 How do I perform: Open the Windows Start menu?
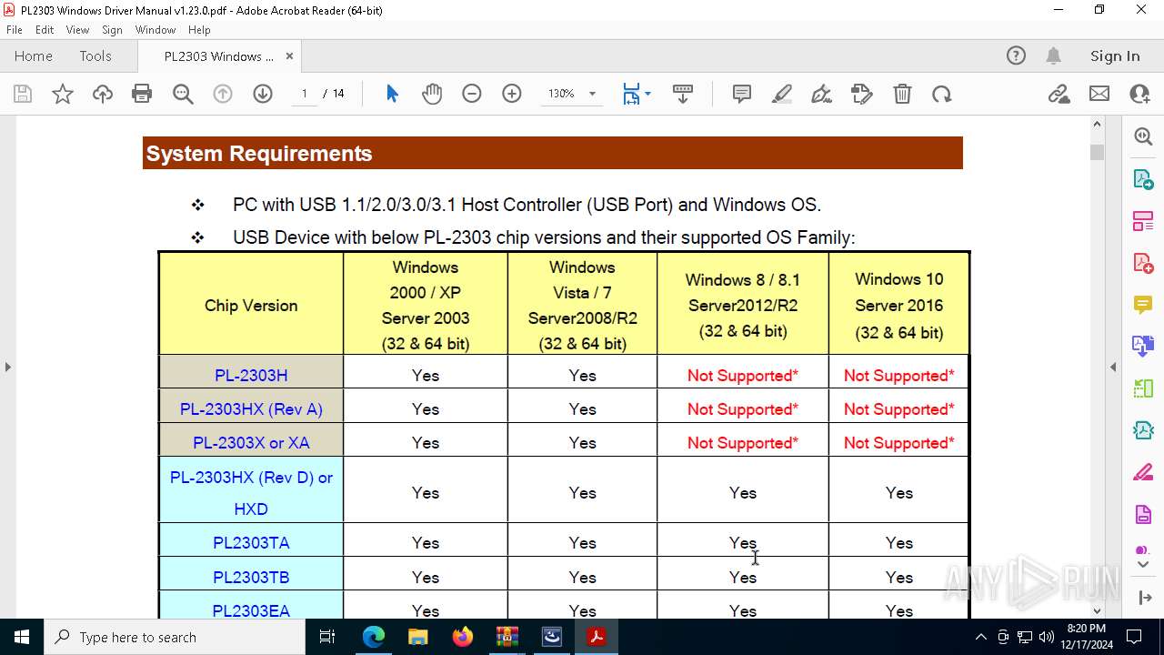coord(22,637)
